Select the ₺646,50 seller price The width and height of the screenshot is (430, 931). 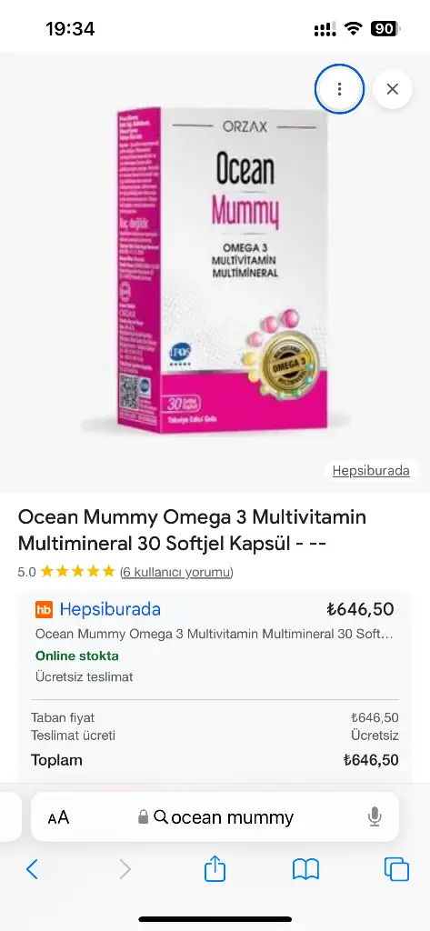(360, 609)
